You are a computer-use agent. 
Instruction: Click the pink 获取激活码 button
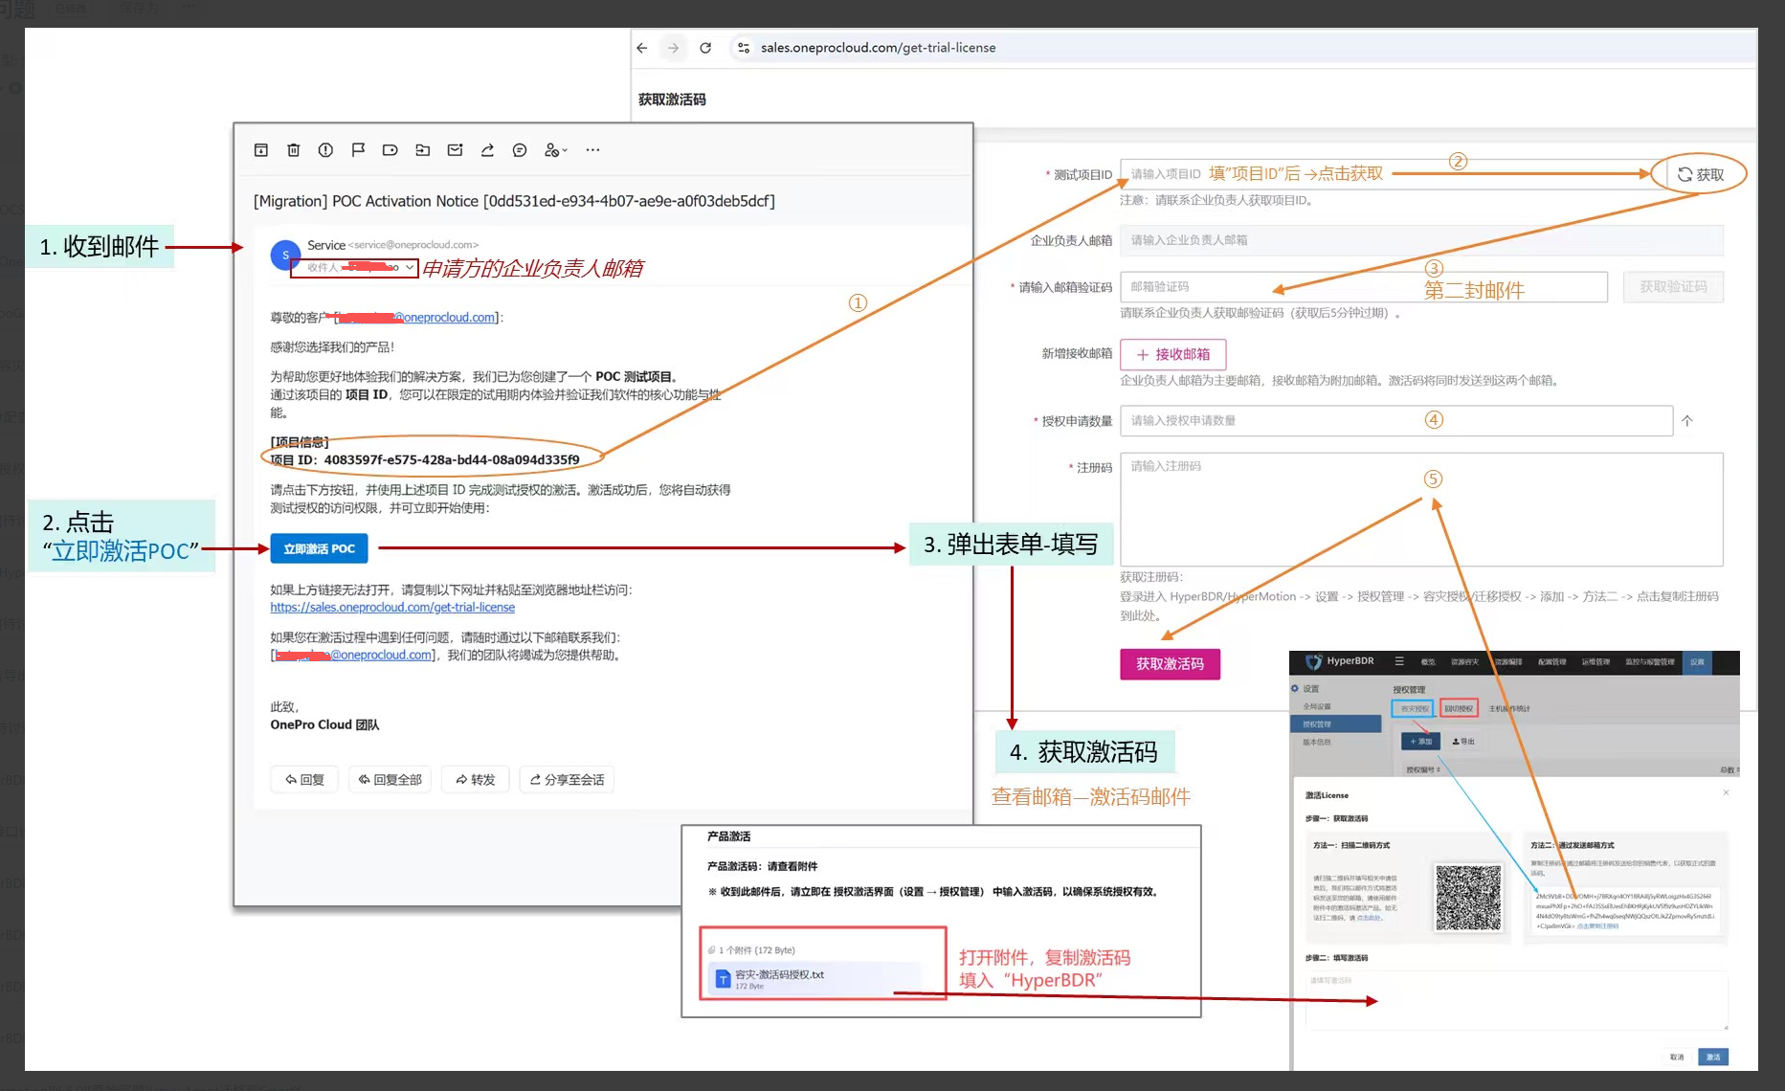(x=1170, y=664)
